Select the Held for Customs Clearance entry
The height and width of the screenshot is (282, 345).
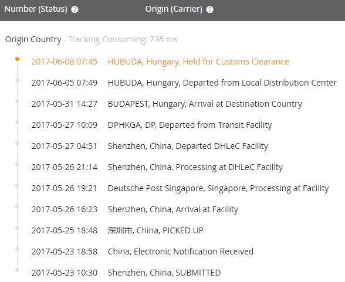(x=160, y=62)
